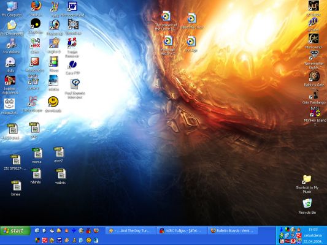Open the Paul Stanetz interview file
The height and width of the screenshot is (245, 327).
coord(75,85)
